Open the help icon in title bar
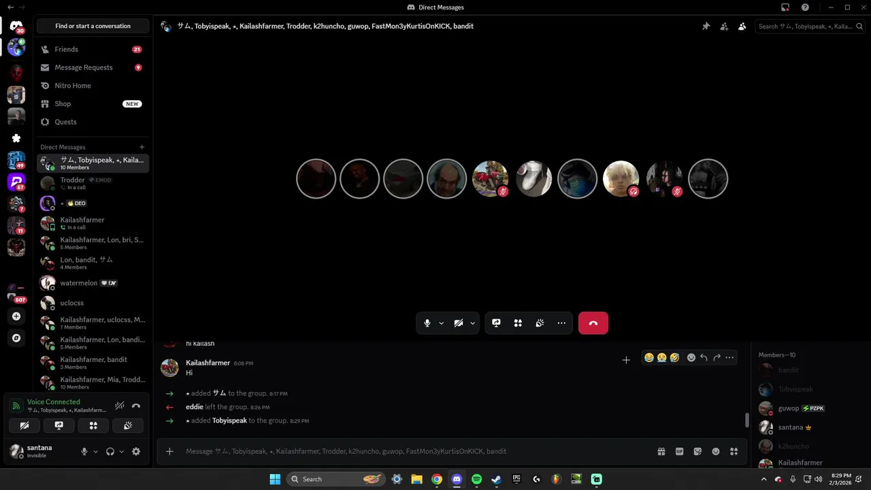Screen dimensions: 871x490 [805, 7]
